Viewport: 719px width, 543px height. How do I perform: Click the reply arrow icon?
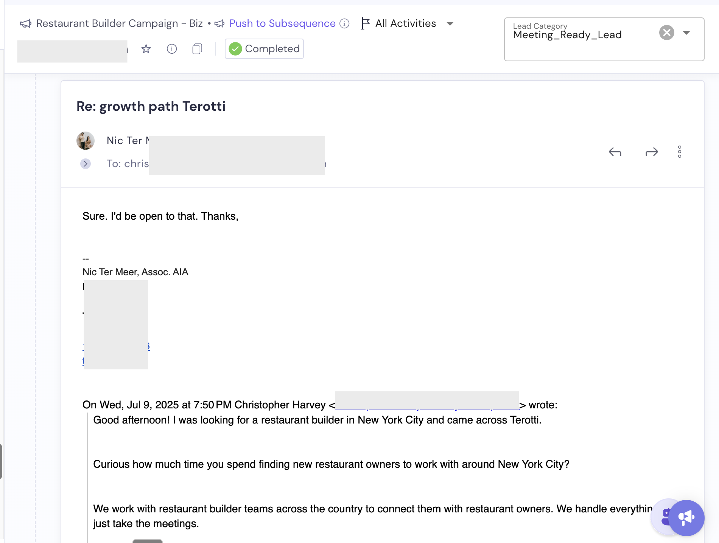pyautogui.click(x=615, y=152)
